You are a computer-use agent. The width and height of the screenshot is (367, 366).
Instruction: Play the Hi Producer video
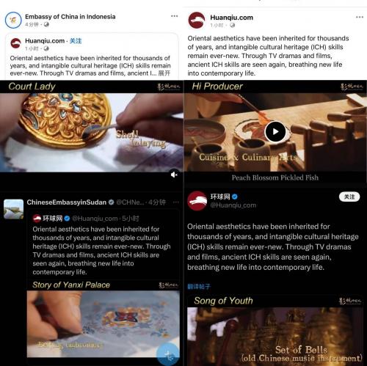(x=275, y=131)
